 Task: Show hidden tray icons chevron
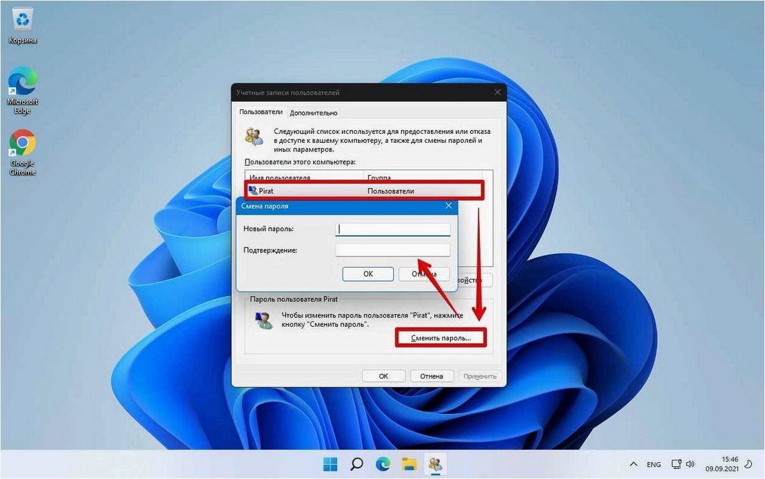point(634,464)
